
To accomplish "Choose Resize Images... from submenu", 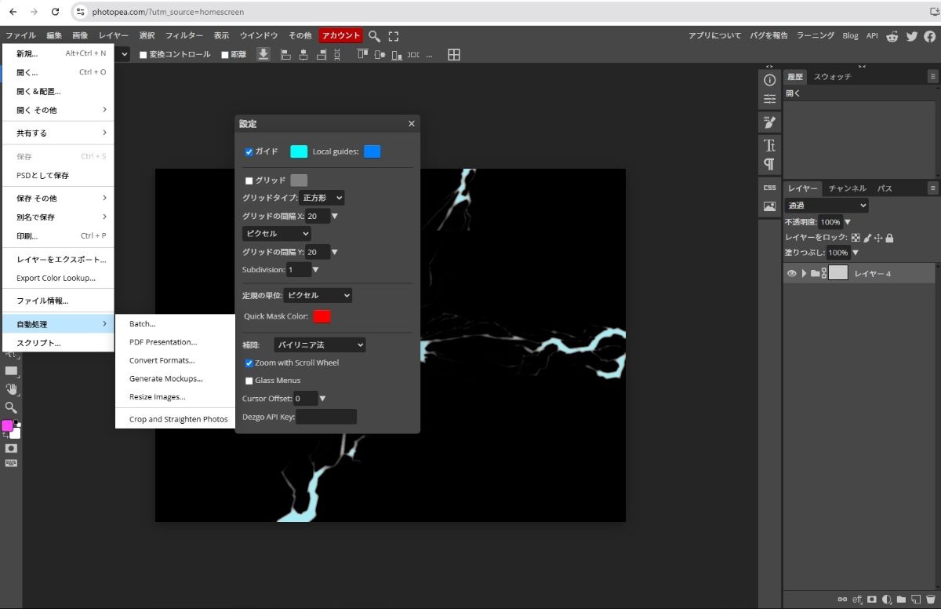I will 157,397.
